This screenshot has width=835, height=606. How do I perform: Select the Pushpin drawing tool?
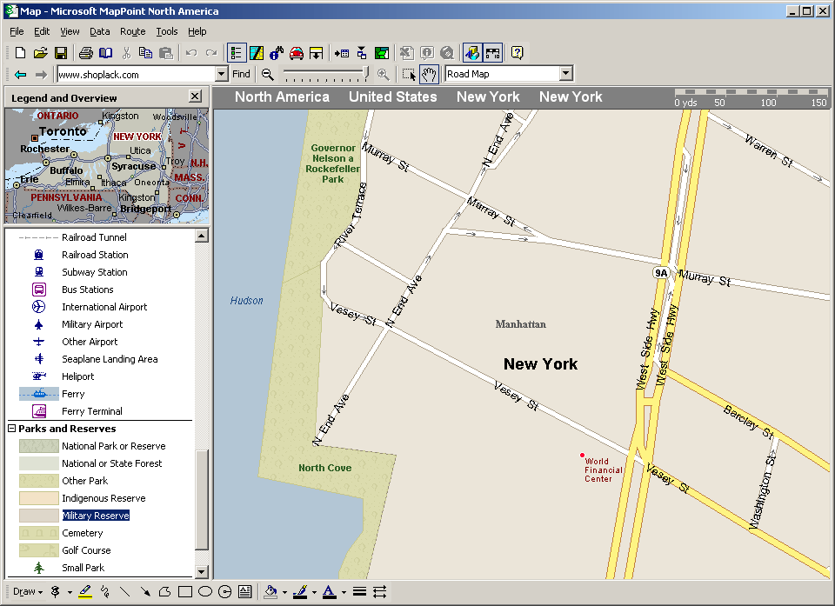[56, 591]
